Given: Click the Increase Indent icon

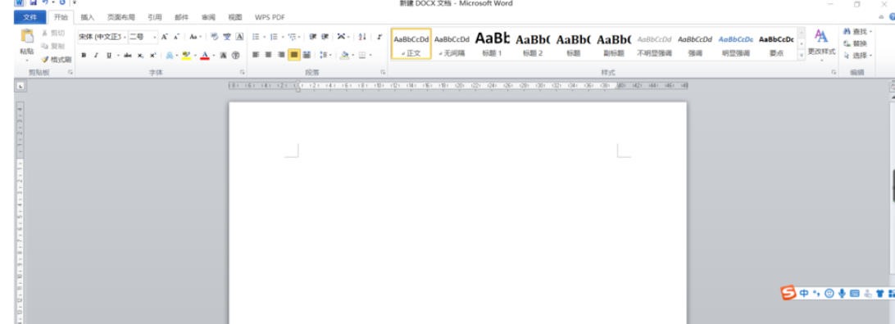Looking at the screenshot, I should 325,37.
